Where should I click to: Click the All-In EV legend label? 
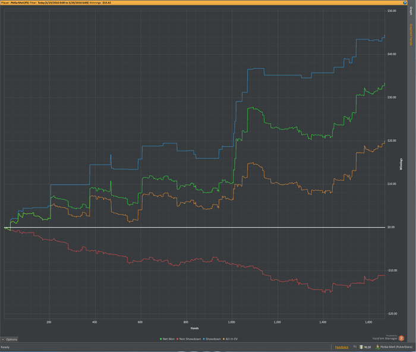[232, 339]
